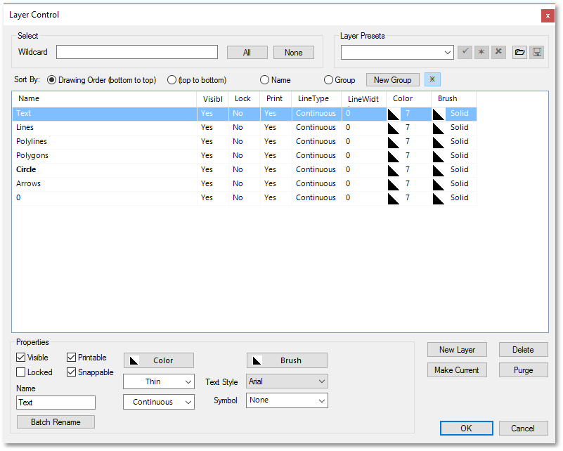The image size is (563, 451).
Task: Click the brush swatch in the Polygons row
Action: 439,156
